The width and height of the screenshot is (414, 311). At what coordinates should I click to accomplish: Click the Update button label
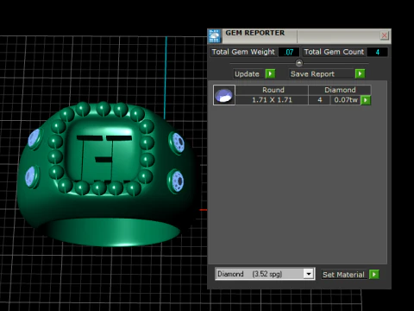tap(247, 74)
